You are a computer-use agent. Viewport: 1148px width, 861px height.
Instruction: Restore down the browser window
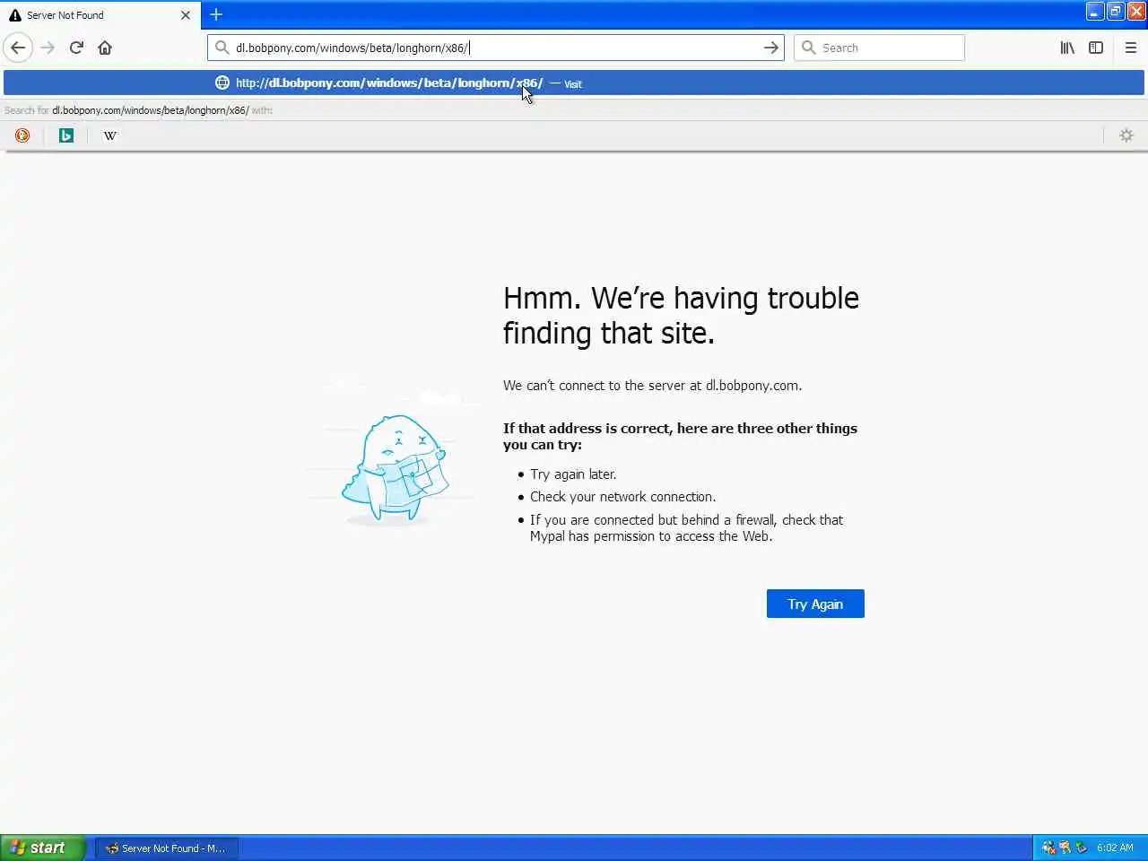[x=1116, y=11]
